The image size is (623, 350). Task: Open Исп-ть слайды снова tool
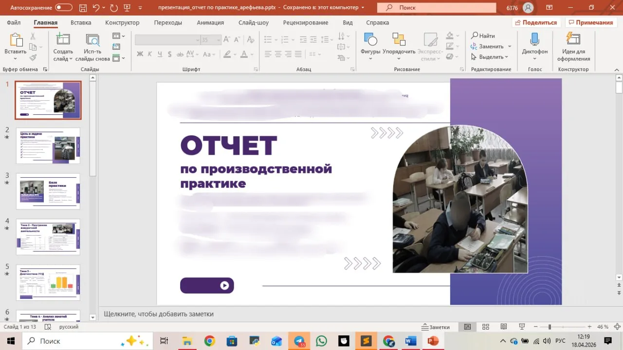[92, 40]
